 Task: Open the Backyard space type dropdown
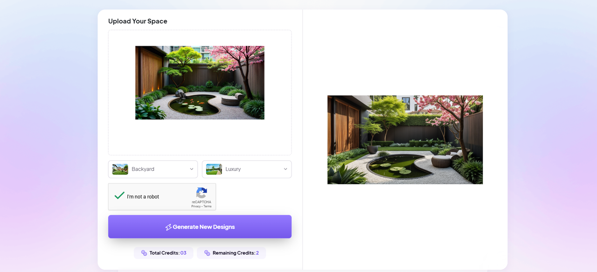pyautogui.click(x=153, y=169)
